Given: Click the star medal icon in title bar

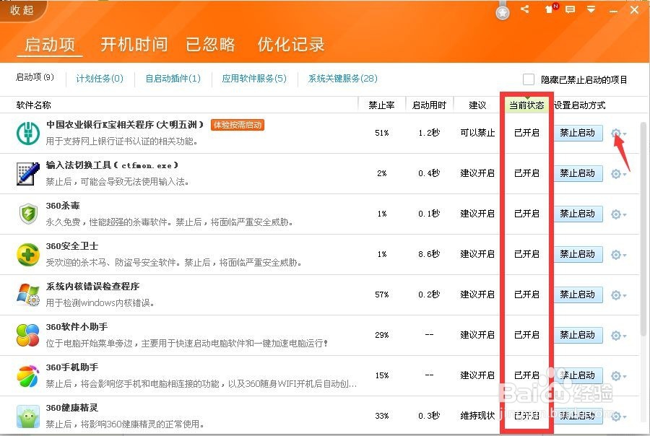Looking at the screenshot, I should [503, 12].
